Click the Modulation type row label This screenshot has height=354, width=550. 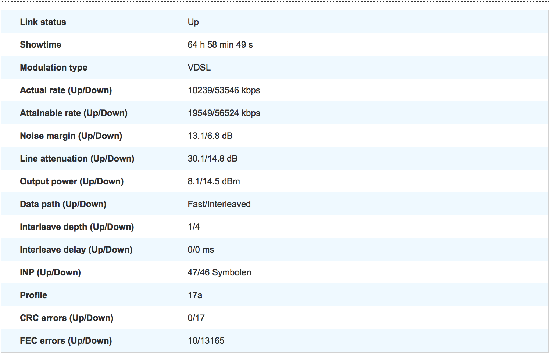click(x=54, y=68)
